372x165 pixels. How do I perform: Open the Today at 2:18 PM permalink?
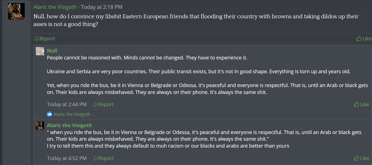[x=102, y=7]
